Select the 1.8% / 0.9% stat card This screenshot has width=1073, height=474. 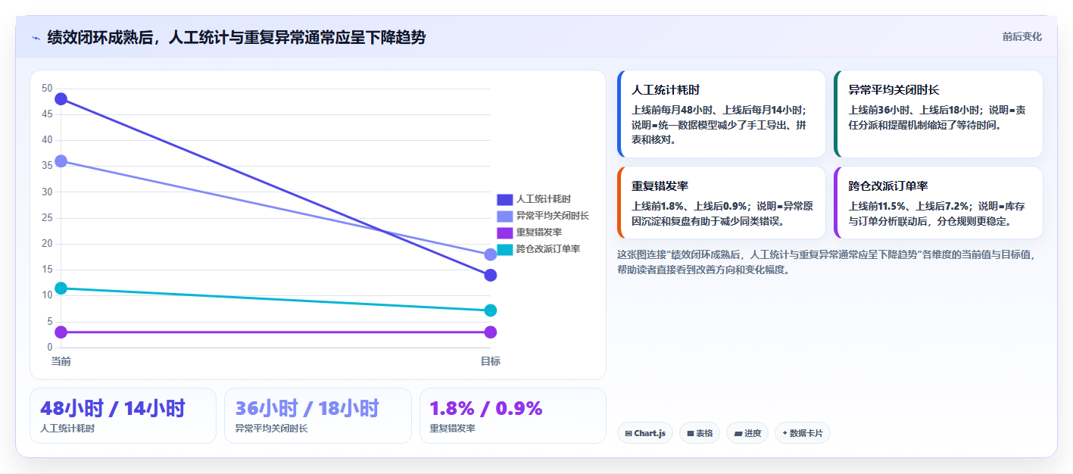click(x=513, y=416)
